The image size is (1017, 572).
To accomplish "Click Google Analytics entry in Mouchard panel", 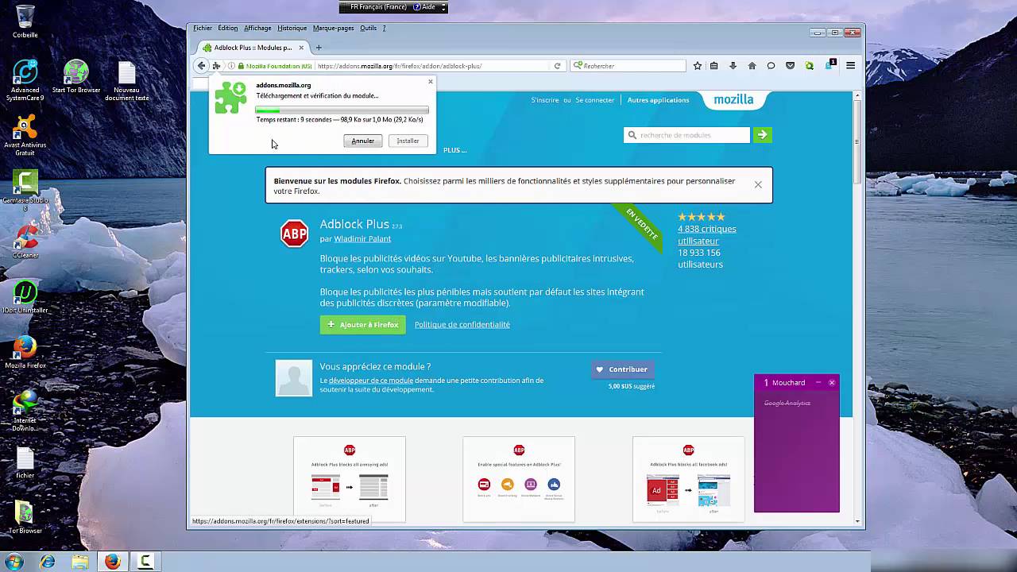I will coord(787,403).
